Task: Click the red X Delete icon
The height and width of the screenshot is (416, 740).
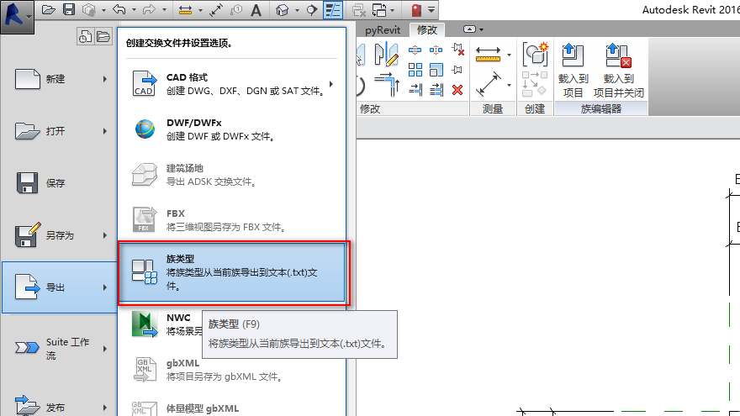Action: [457, 90]
